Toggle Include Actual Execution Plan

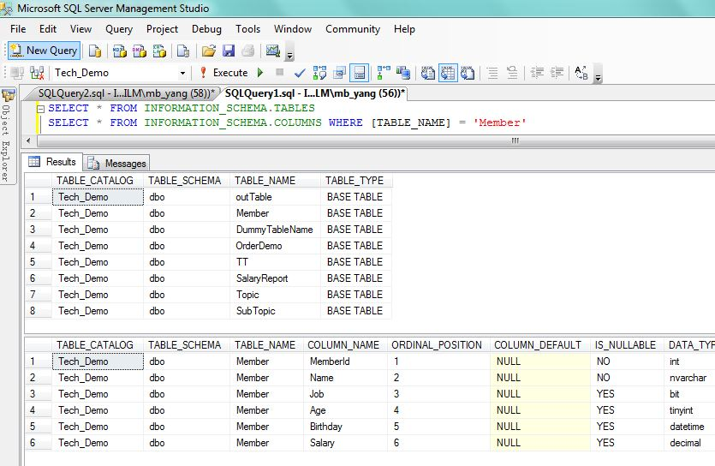pos(384,73)
